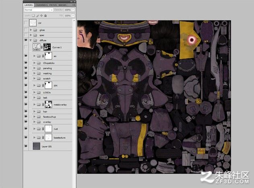The width and height of the screenshot is (254, 188).
Task: Select the Layers tab
Action: [x=29, y=5]
